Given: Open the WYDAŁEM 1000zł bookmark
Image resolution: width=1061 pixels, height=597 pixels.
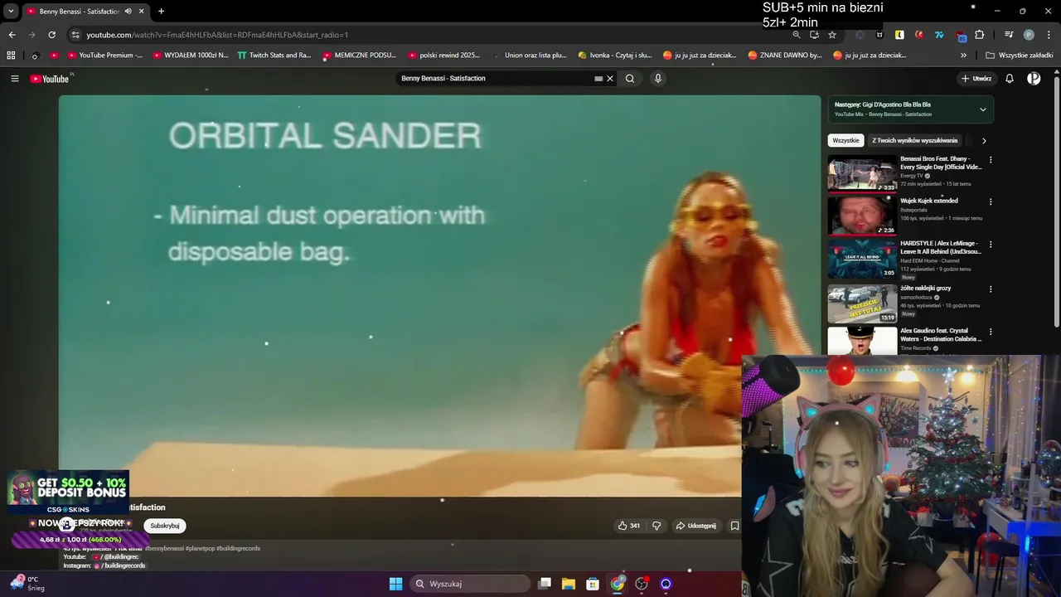Looking at the screenshot, I should [190, 56].
